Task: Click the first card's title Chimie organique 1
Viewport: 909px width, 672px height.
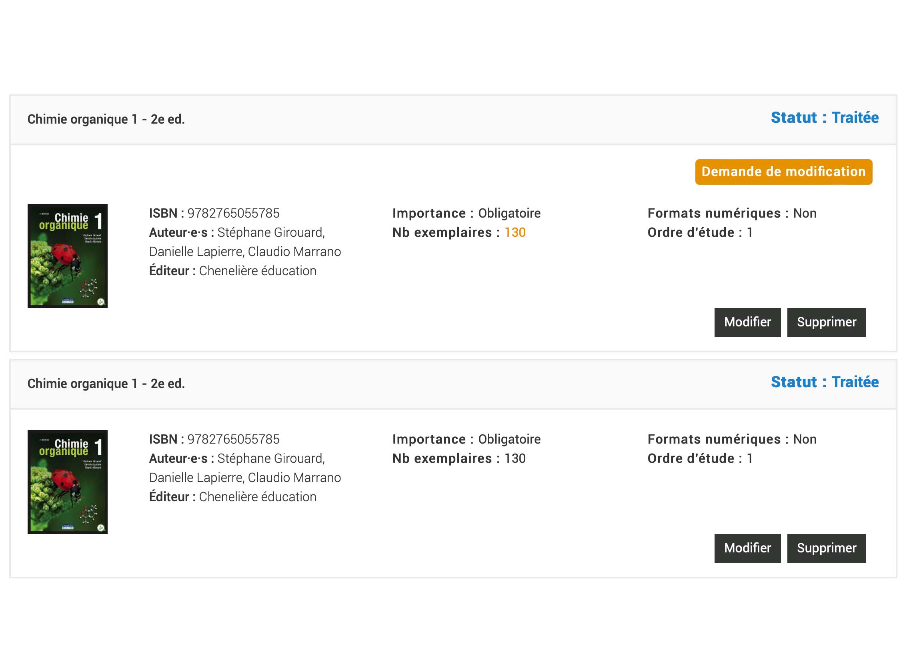Action: tap(106, 119)
